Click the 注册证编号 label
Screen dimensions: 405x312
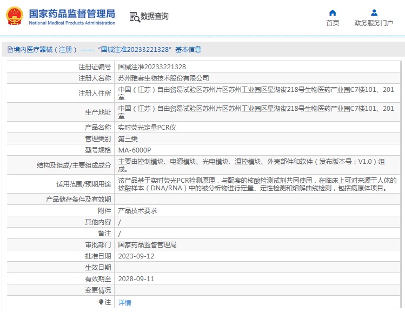[x=95, y=67]
